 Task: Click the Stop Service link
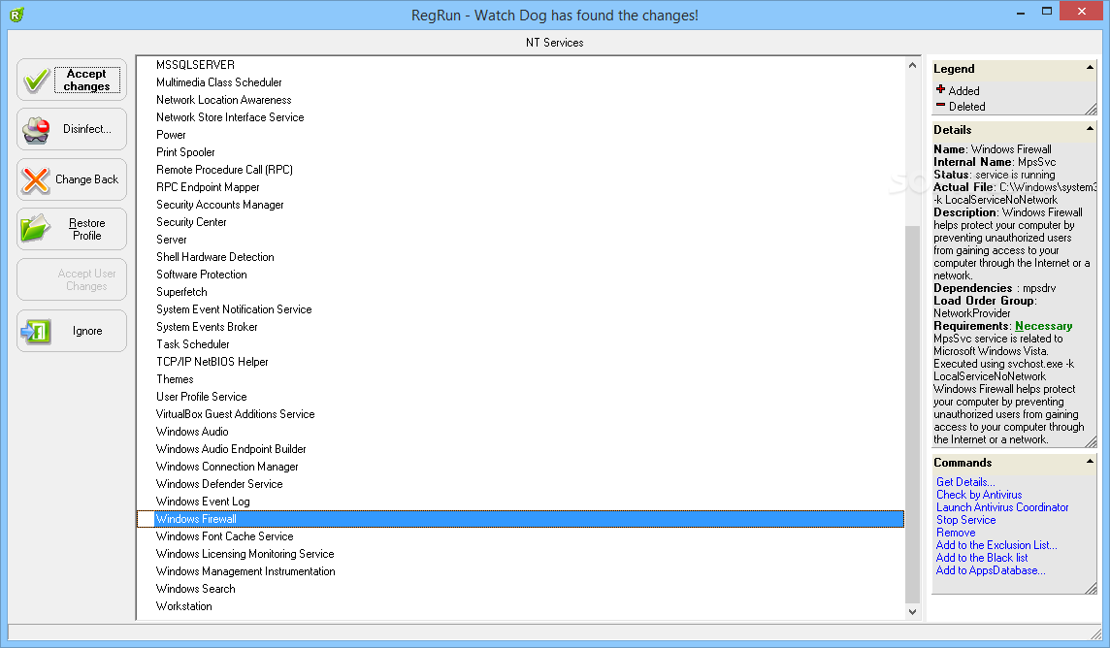pos(965,520)
